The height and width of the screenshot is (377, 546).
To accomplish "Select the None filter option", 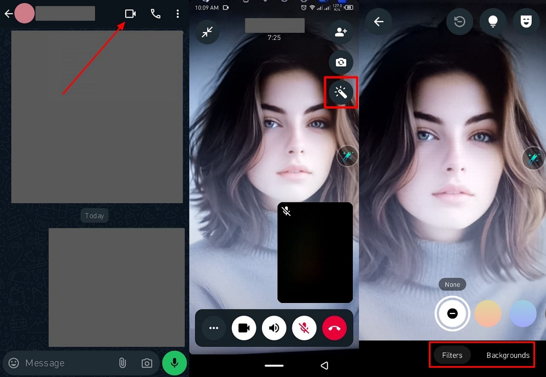I will [452, 313].
